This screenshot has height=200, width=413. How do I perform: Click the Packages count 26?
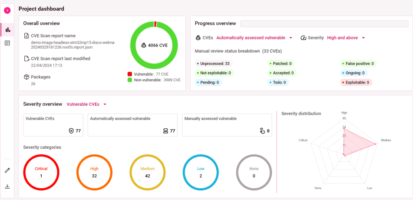33,83
